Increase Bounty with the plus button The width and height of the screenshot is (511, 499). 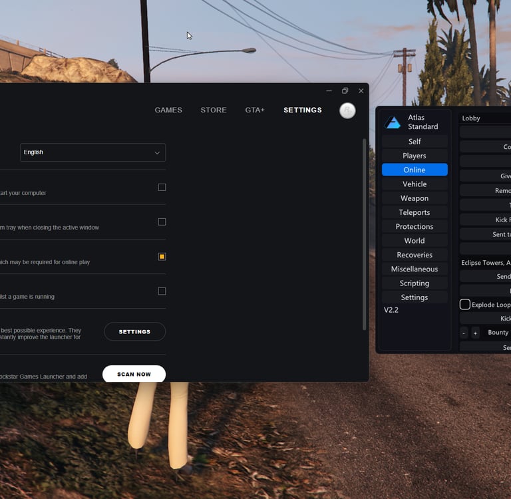[x=475, y=333]
